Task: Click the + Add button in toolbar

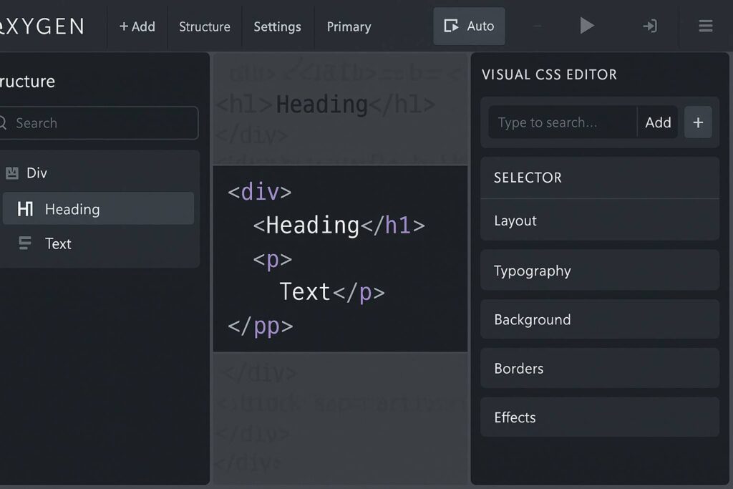Action: coord(137,26)
